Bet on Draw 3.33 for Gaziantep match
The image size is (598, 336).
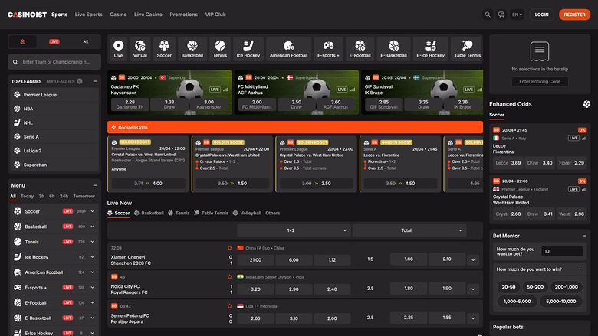(x=169, y=104)
